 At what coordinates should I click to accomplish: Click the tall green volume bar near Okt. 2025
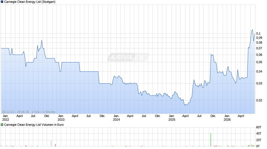click(x=211, y=140)
